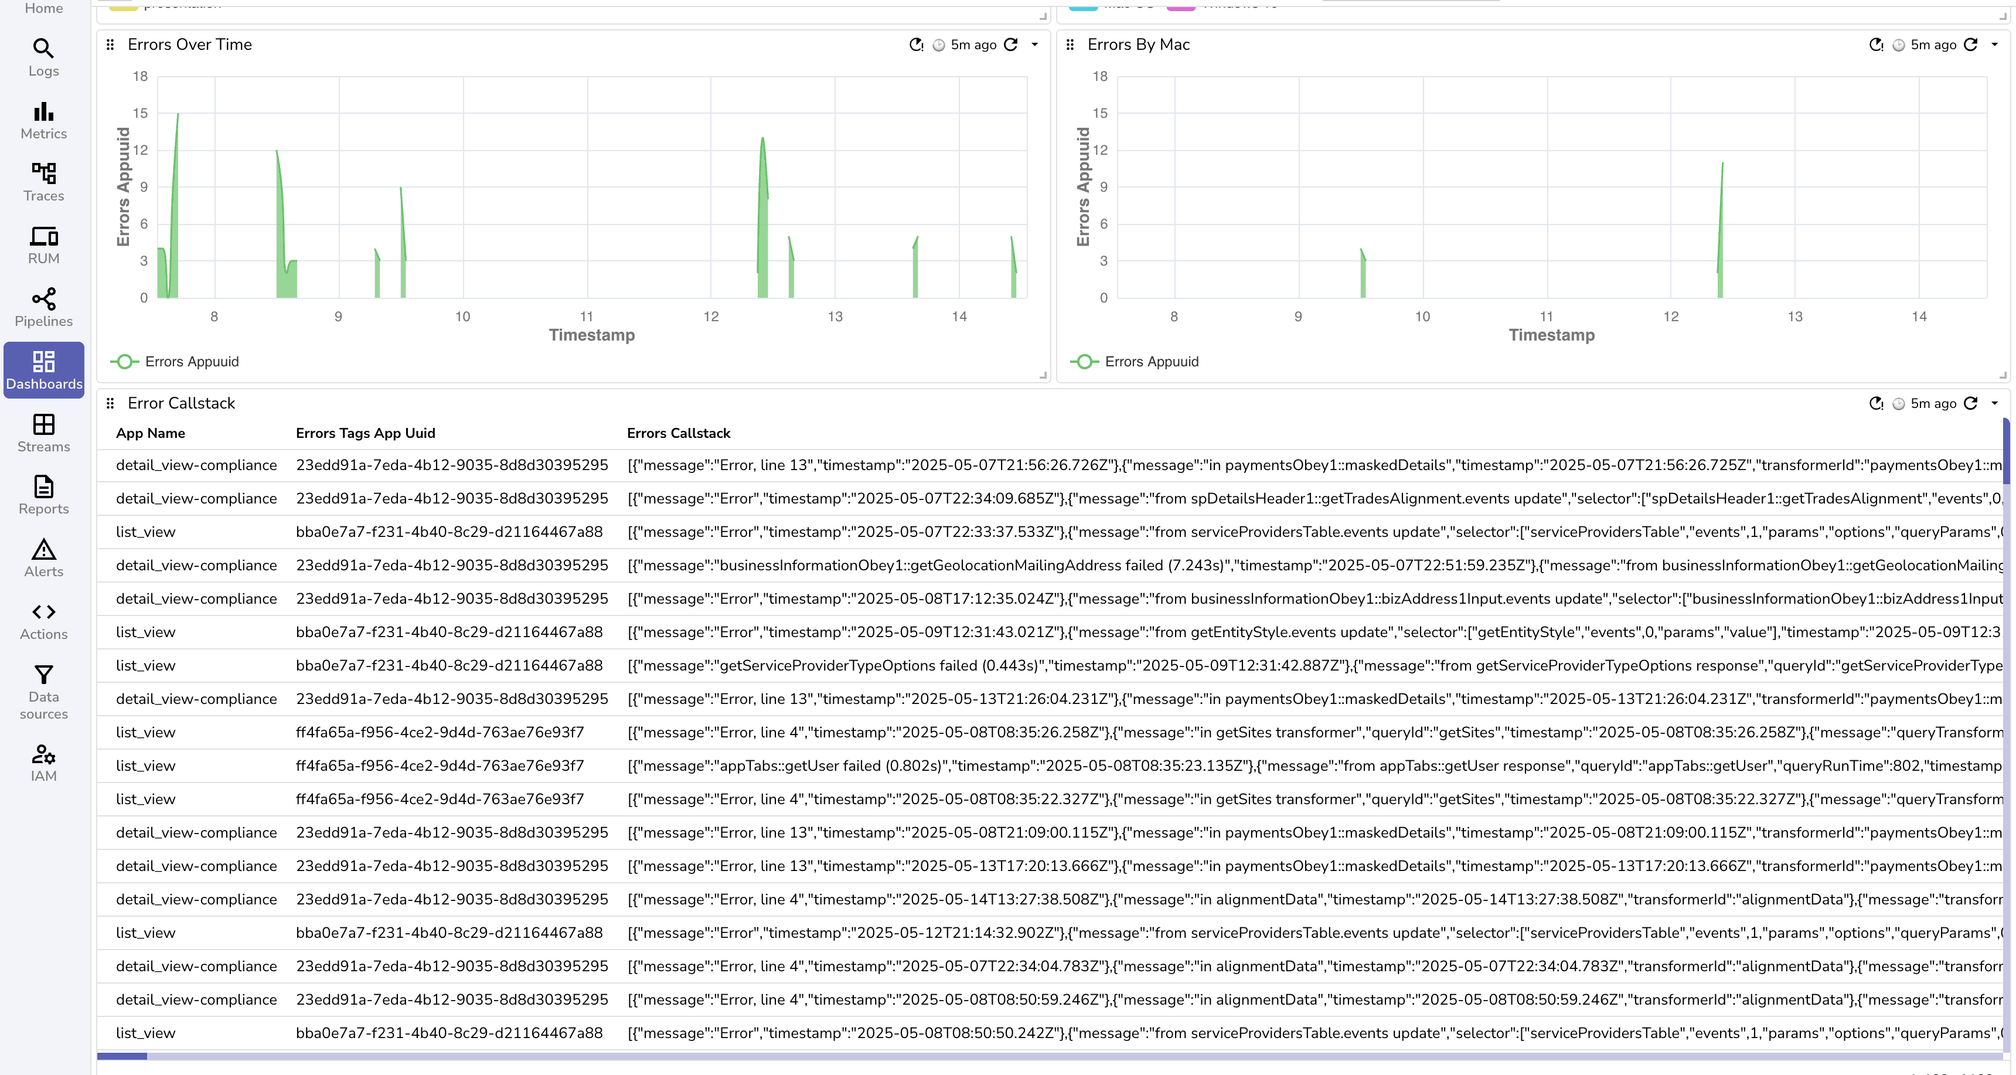
Task: Click the stale-data indicator on Error Callstack
Action: [1875, 403]
